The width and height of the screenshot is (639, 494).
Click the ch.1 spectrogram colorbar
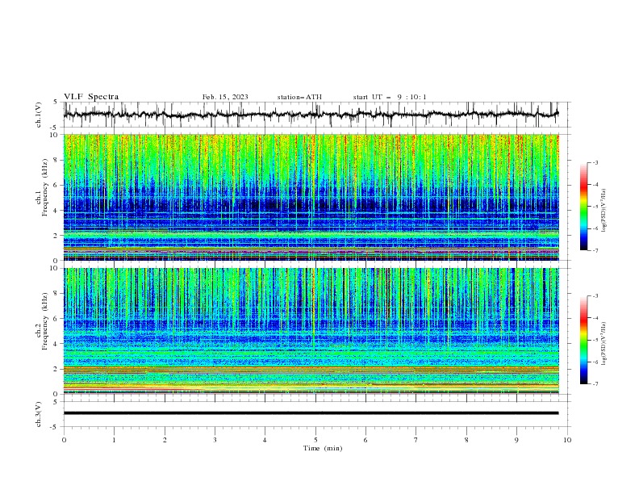(x=584, y=207)
